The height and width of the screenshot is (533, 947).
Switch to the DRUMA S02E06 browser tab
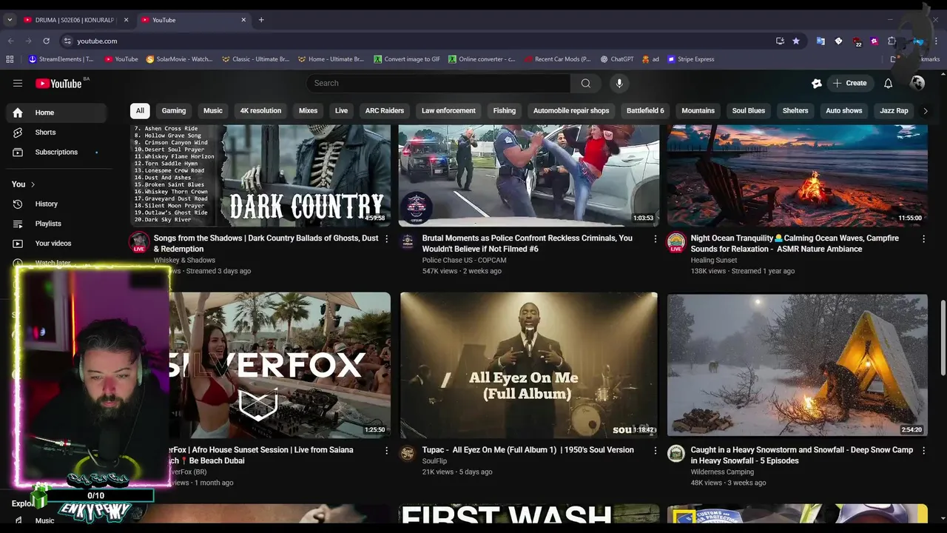(x=76, y=20)
